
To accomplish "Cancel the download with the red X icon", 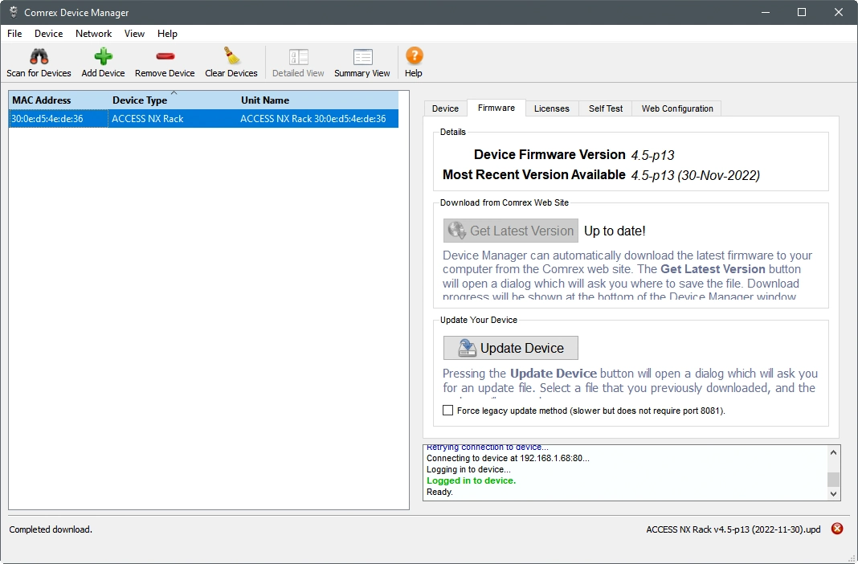I will pyautogui.click(x=836, y=529).
